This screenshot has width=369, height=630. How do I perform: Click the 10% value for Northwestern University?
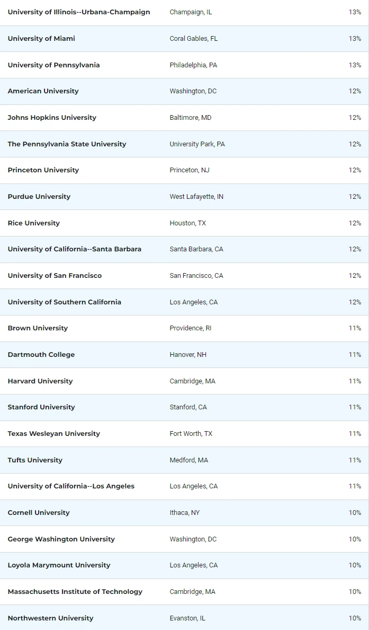(355, 618)
